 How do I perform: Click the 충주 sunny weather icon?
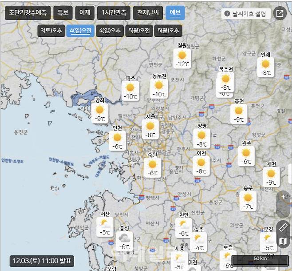point(248,198)
